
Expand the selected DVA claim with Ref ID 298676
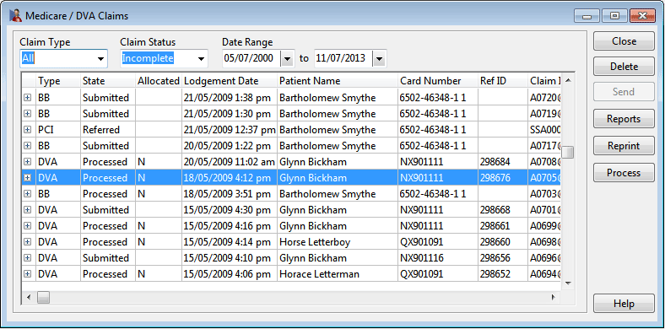(x=28, y=178)
